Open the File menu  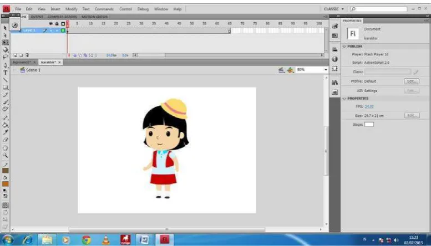click(x=18, y=9)
